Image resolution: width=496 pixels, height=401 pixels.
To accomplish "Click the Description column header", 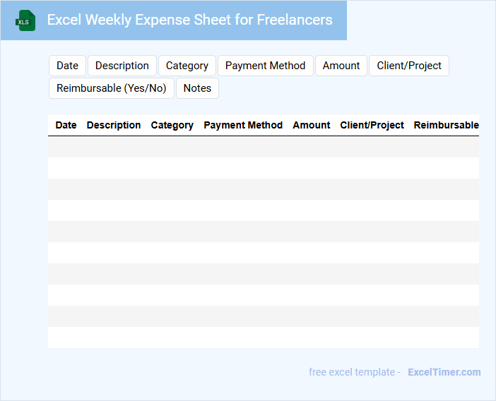I will tap(114, 125).
